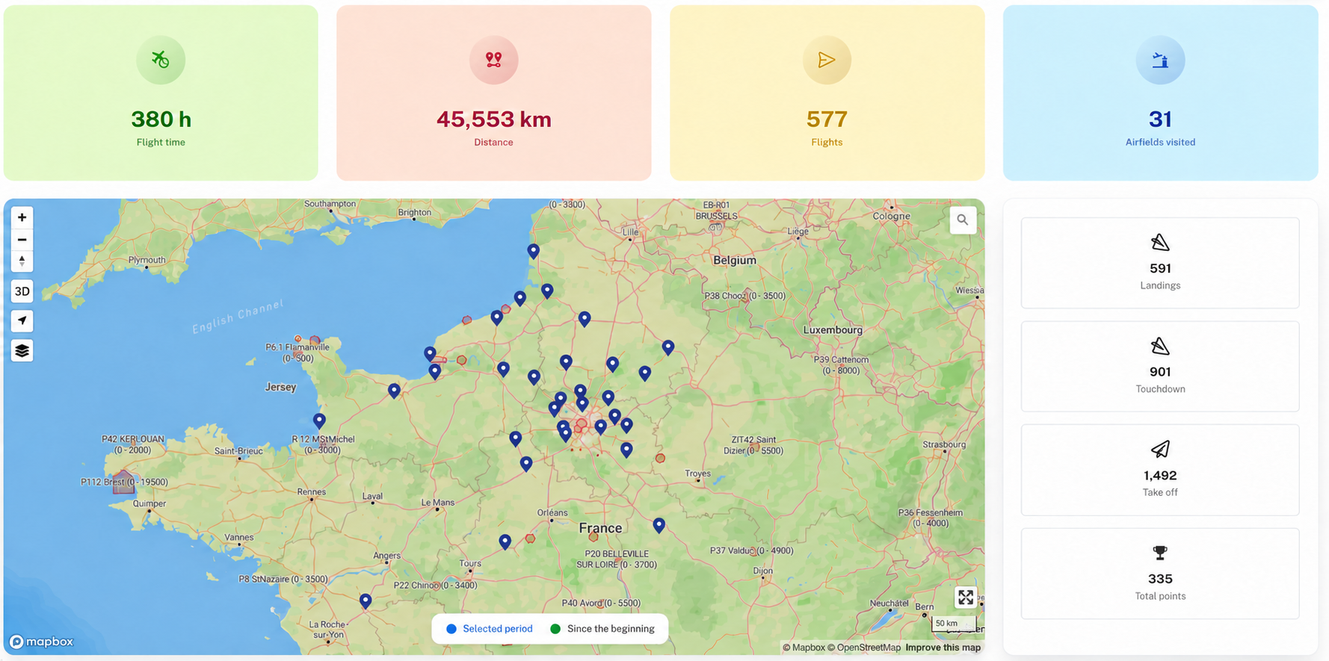Click the Flights arrow icon

click(x=827, y=60)
